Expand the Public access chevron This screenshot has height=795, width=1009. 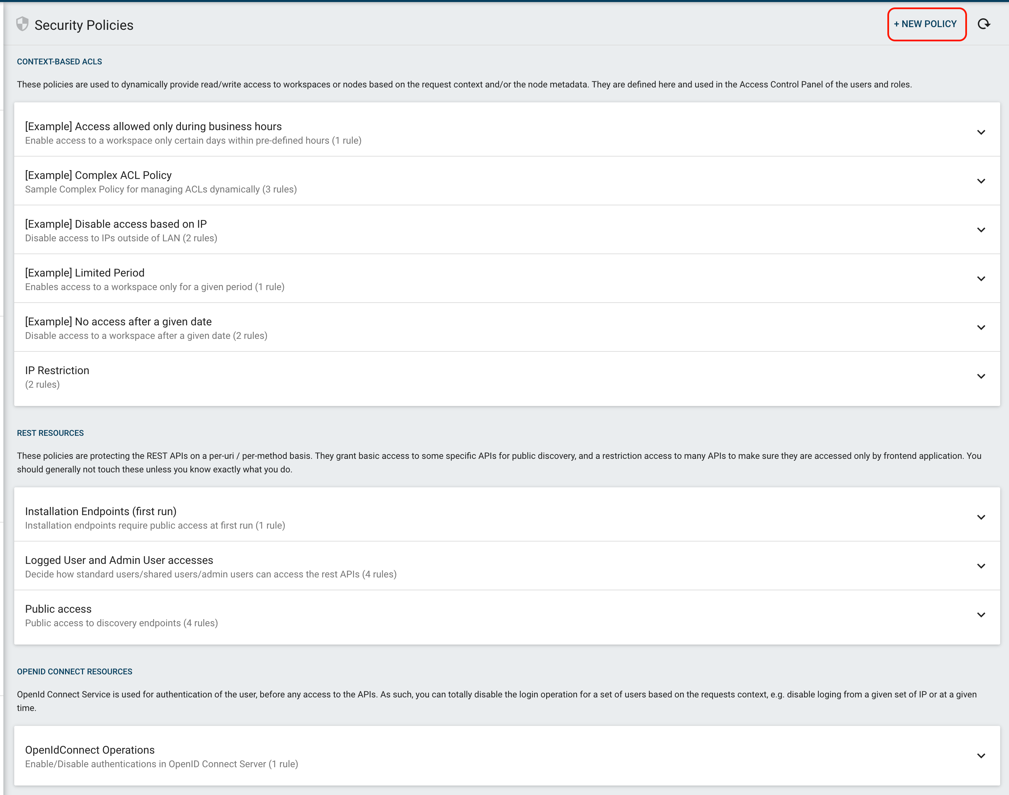pyautogui.click(x=981, y=615)
